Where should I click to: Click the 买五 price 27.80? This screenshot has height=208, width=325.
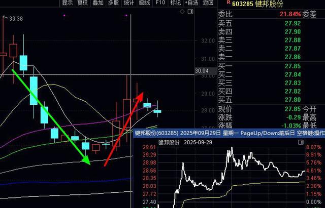292,100
